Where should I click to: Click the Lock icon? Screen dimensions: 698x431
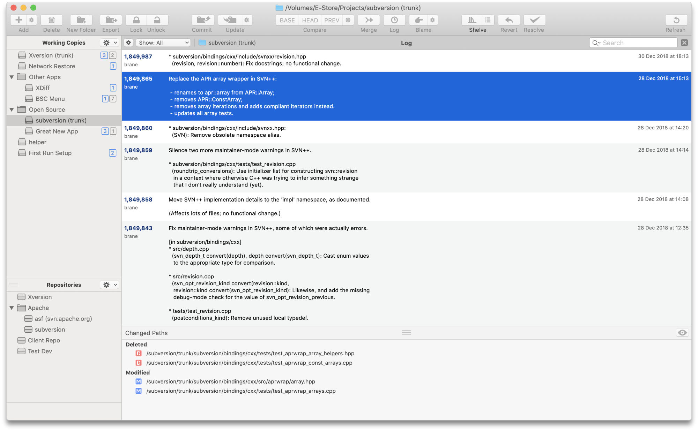136,20
